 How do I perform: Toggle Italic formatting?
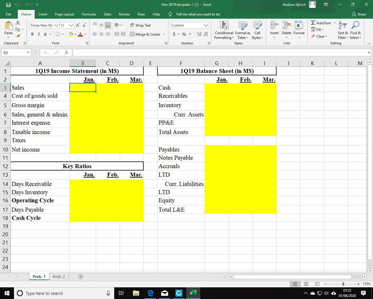(39, 34)
